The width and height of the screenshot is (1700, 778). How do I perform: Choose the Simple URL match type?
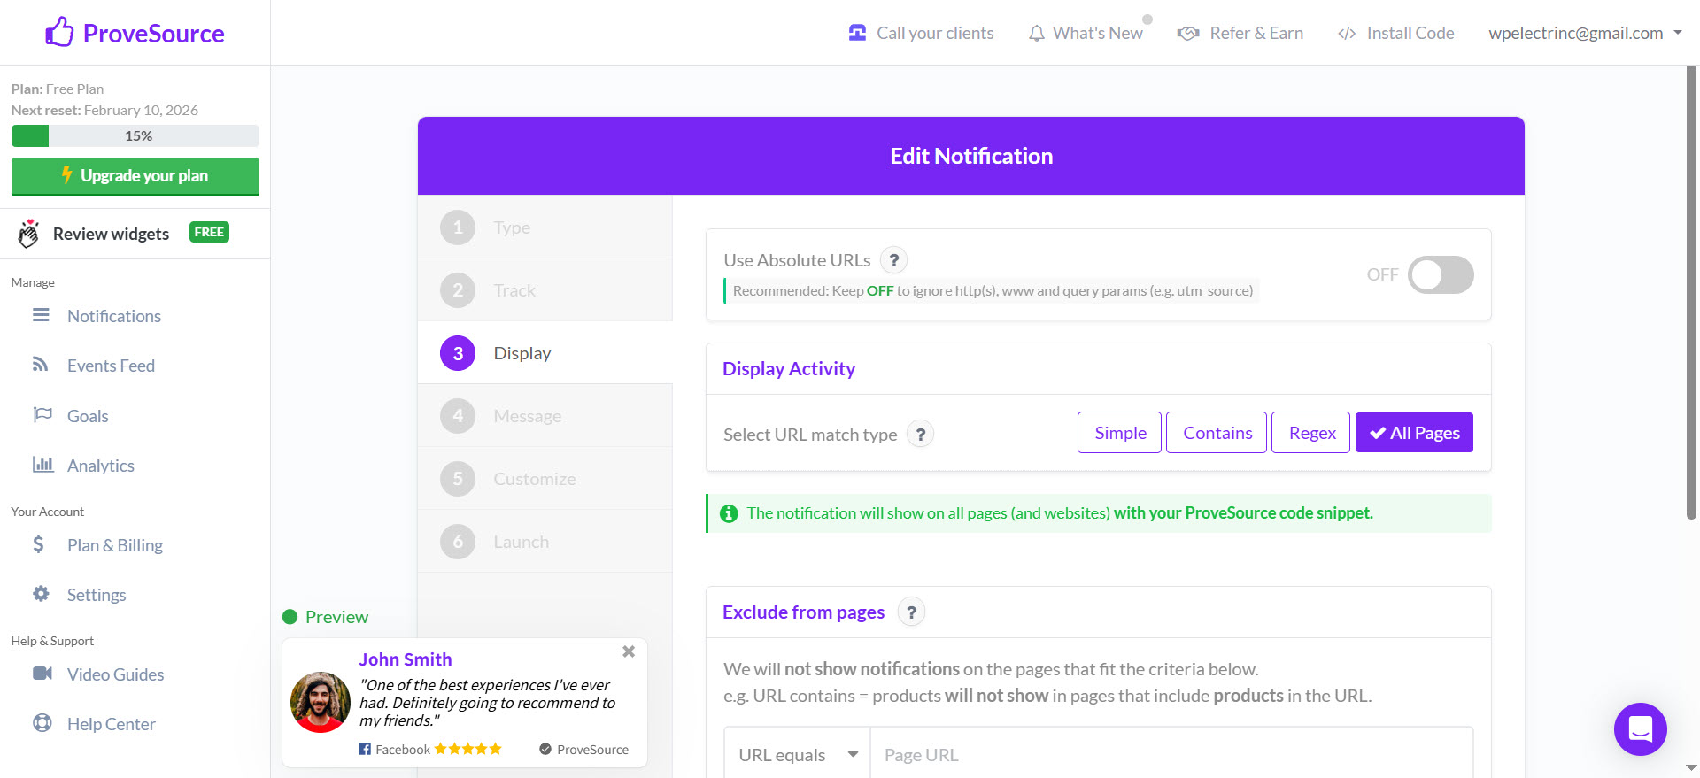pos(1119,433)
